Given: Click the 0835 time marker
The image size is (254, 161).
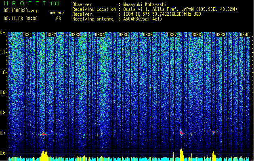Looking at the screenshot, I should (124, 35).
